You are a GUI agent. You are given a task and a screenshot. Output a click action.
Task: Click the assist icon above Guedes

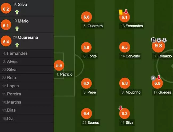[x=153, y=78]
